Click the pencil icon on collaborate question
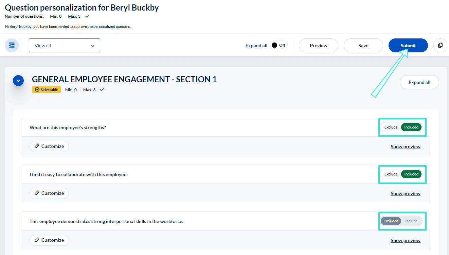The image size is (449, 255). [37, 193]
